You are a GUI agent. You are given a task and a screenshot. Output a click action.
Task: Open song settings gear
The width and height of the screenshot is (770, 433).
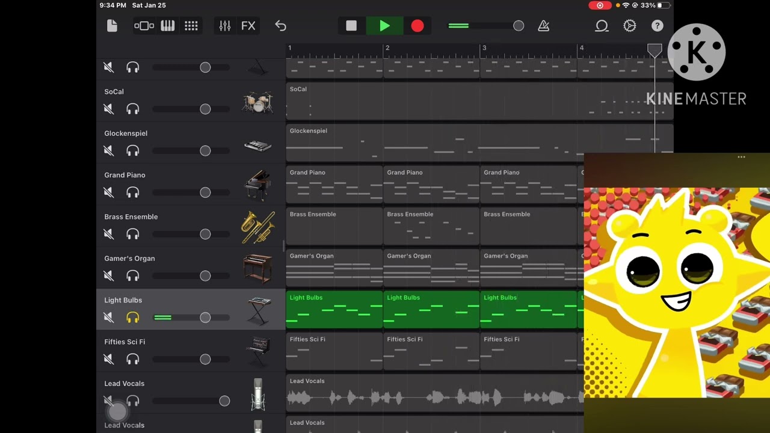pos(630,26)
